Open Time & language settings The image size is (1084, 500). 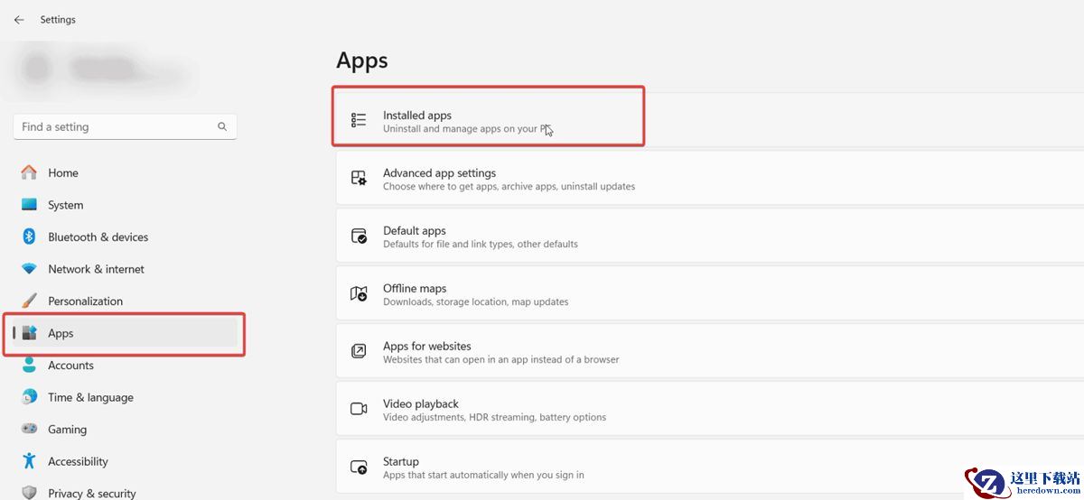tap(90, 397)
